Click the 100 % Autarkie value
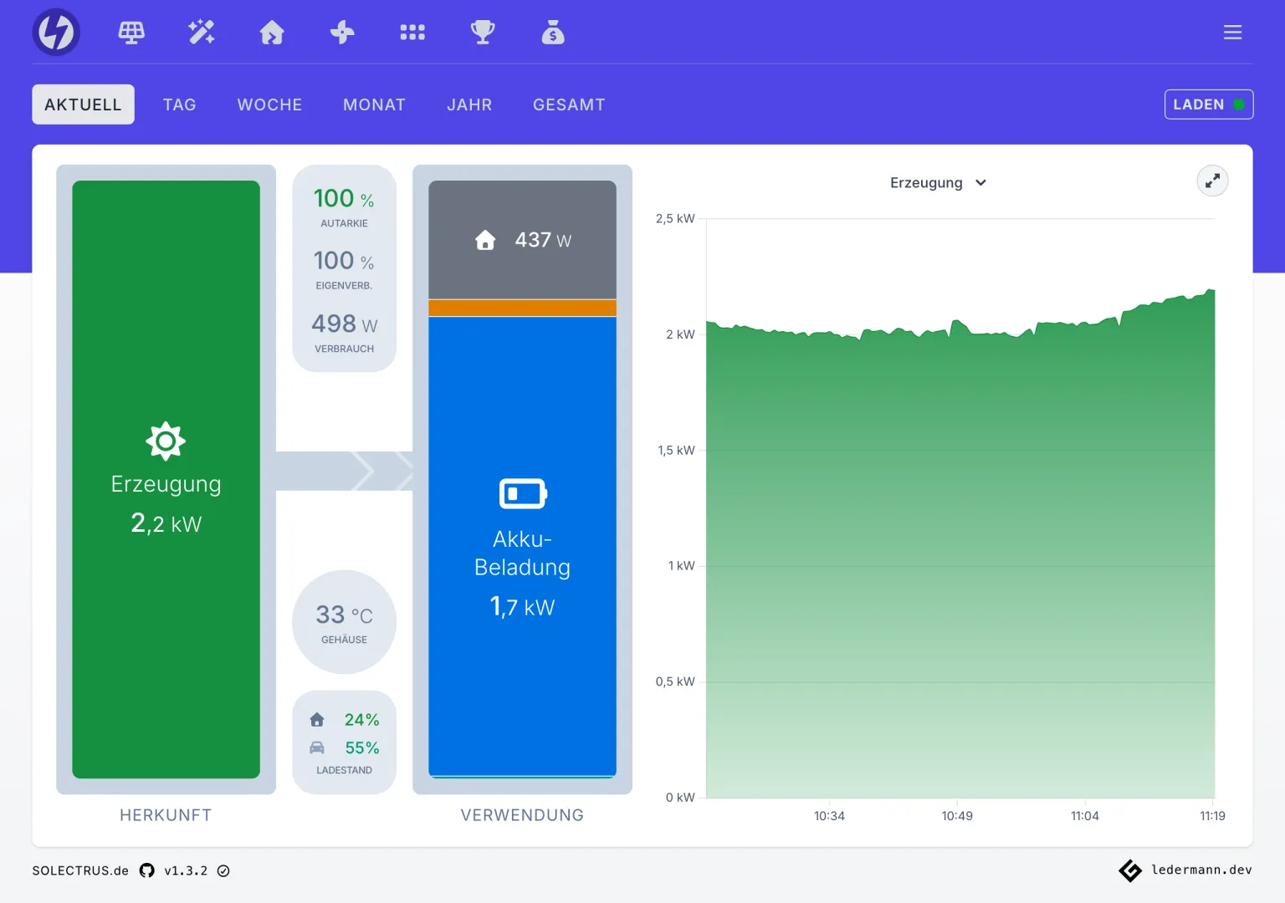 pos(344,199)
